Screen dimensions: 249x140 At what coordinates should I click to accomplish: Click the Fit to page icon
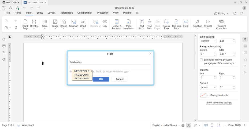[x=212, y=125]
